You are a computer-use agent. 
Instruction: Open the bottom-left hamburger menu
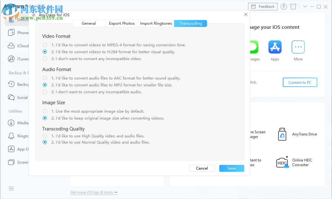11,188
